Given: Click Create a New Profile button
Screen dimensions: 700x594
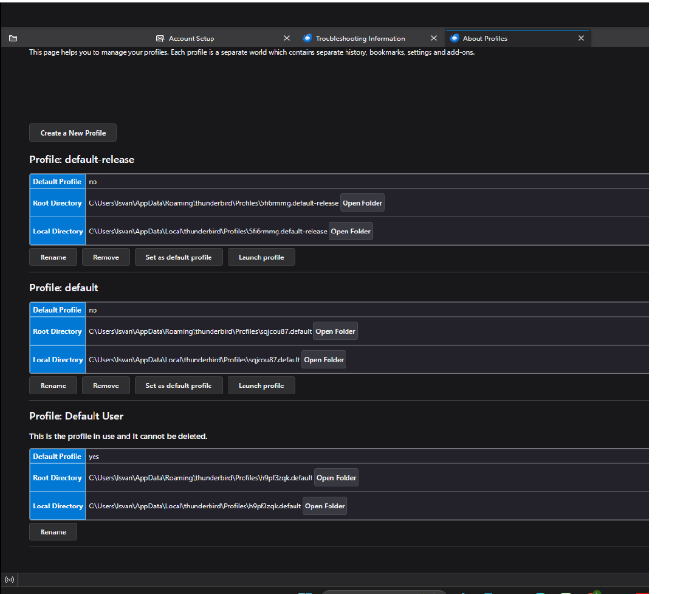Looking at the screenshot, I should click(73, 133).
